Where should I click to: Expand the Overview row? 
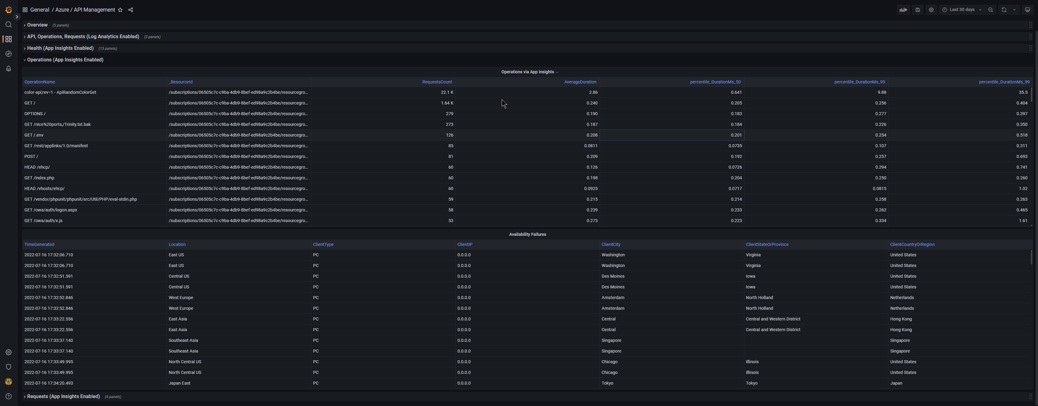[37, 25]
